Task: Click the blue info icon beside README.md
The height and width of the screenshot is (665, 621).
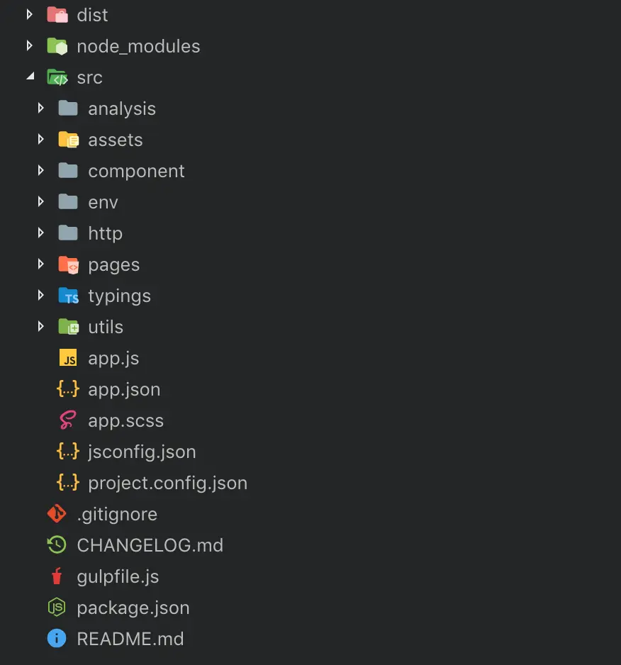Action: pyautogui.click(x=57, y=638)
